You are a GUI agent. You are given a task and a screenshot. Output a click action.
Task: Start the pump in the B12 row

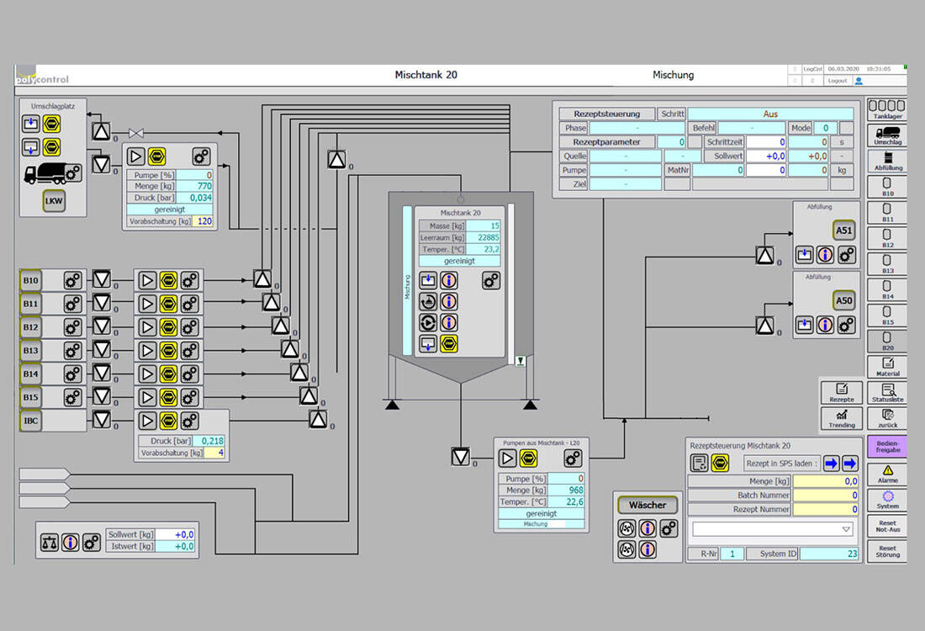147,327
